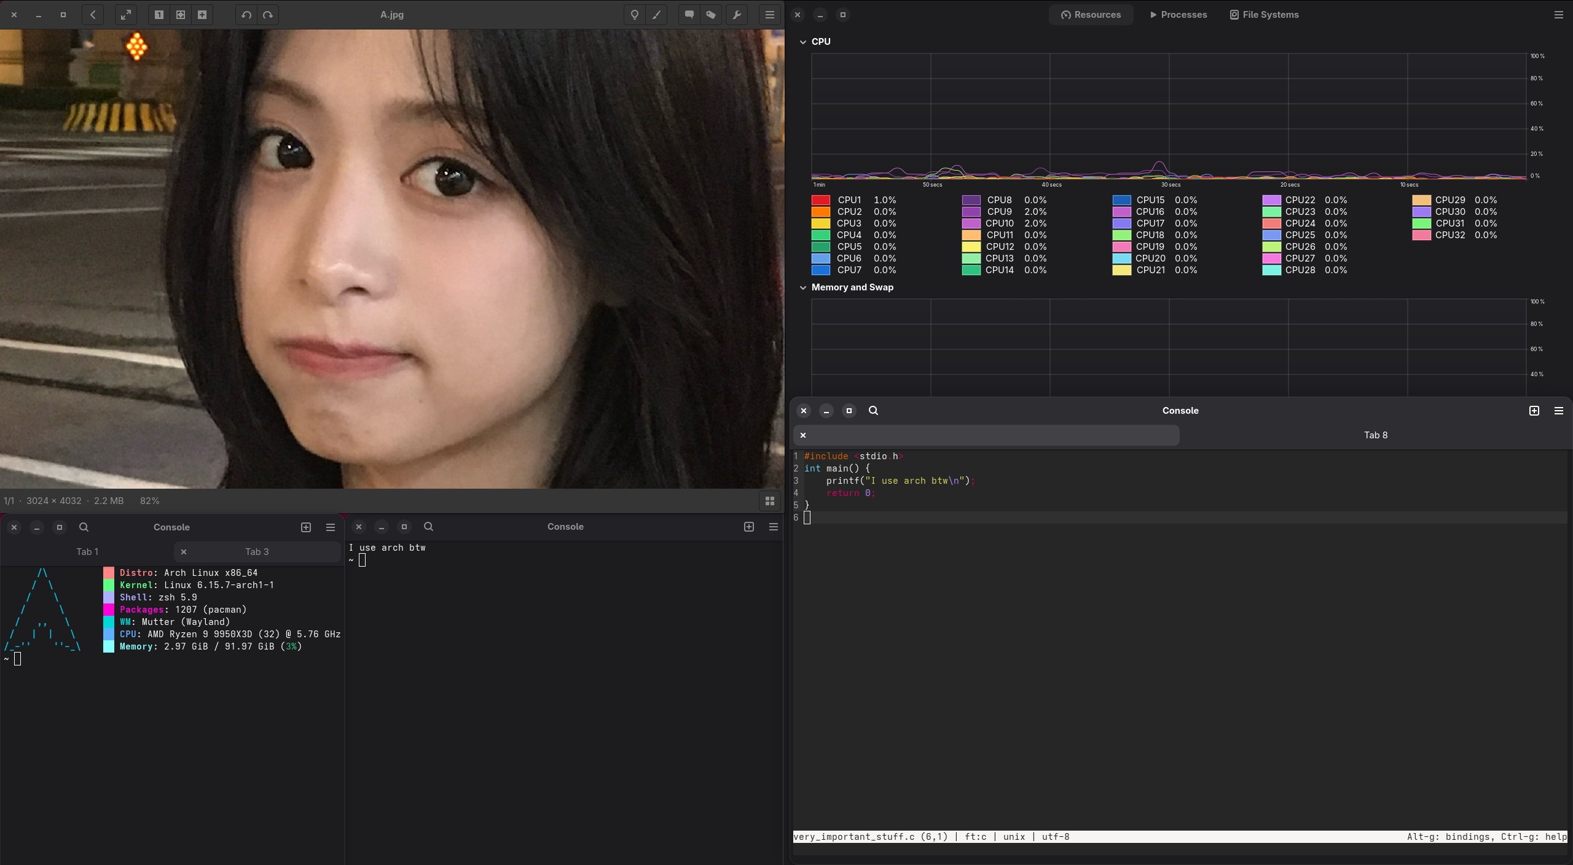This screenshot has width=1573, height=865.
Task: Add new tab in 'I use arch btw' Console
Action: pos(749,527)
